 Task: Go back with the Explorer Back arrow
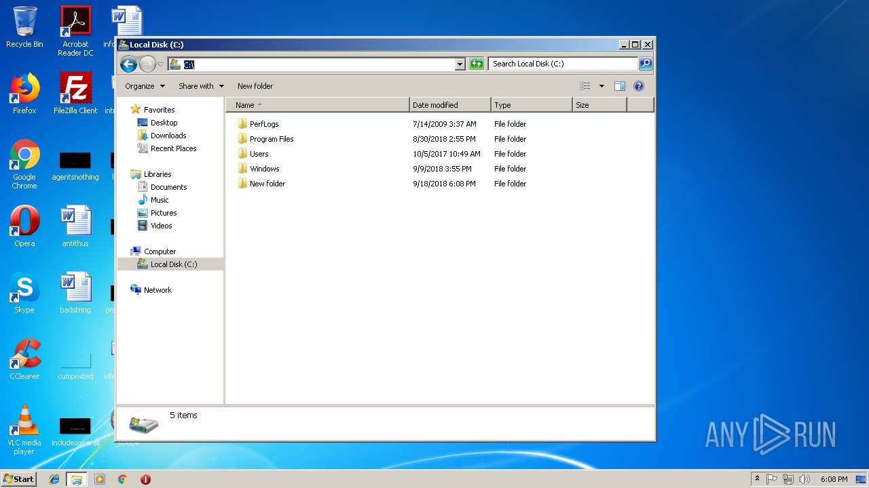pyautogui.click(x=128, y=64)
